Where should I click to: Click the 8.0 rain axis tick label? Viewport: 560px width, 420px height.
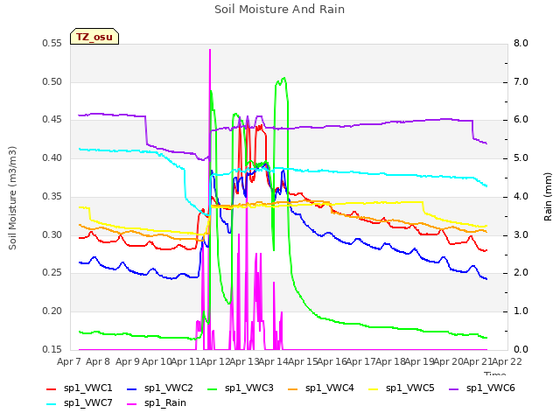click(x=521, y=44)
